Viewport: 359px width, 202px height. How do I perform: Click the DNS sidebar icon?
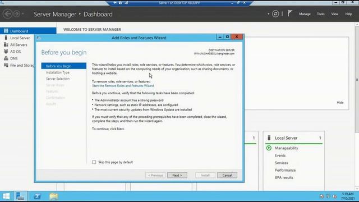(6, 58)
